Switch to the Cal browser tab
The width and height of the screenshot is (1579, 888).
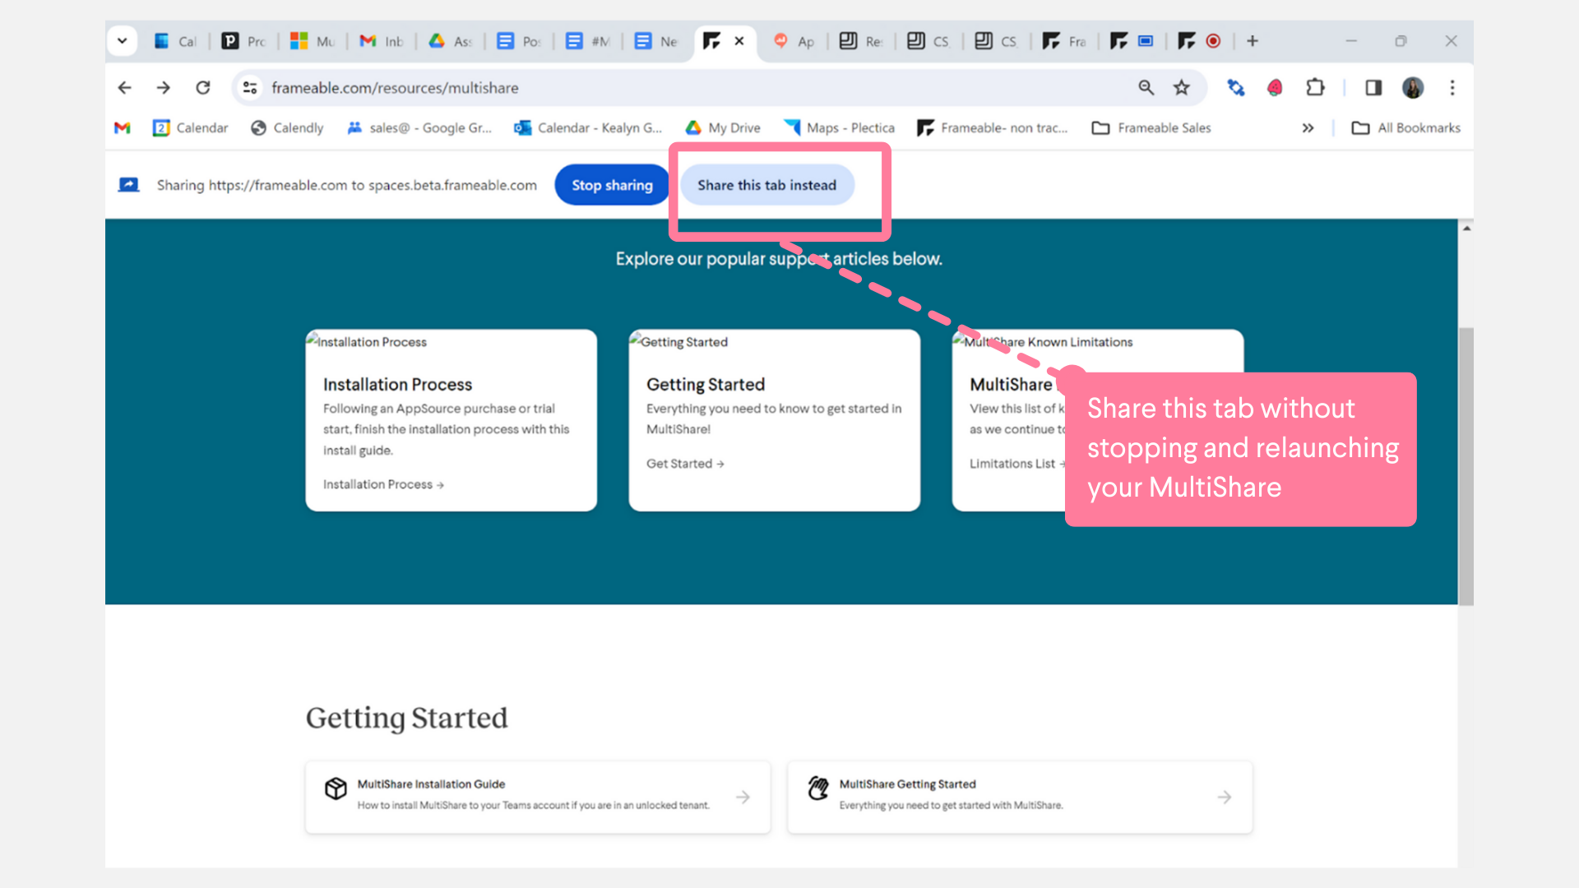click(x=175, y=41)
